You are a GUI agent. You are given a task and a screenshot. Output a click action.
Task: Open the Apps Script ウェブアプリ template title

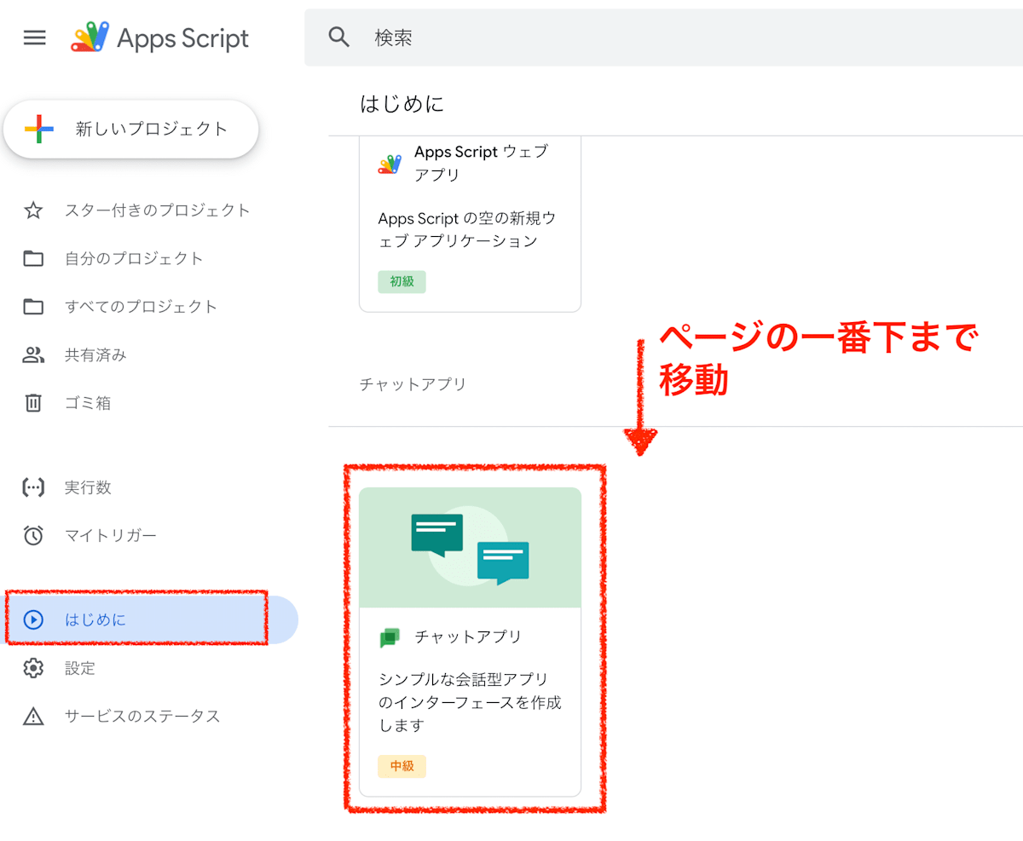click(481, 164)
